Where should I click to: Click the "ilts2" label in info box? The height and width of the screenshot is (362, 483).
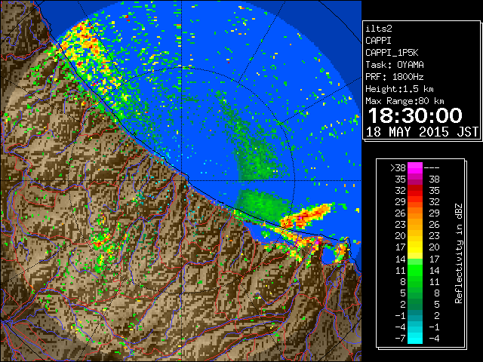pos(379,29)
